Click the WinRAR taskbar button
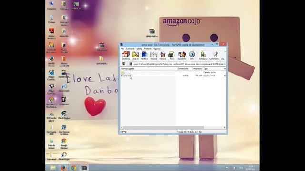Image resolution: width=305 pixels, height=171 pixels. pos(84,168)
